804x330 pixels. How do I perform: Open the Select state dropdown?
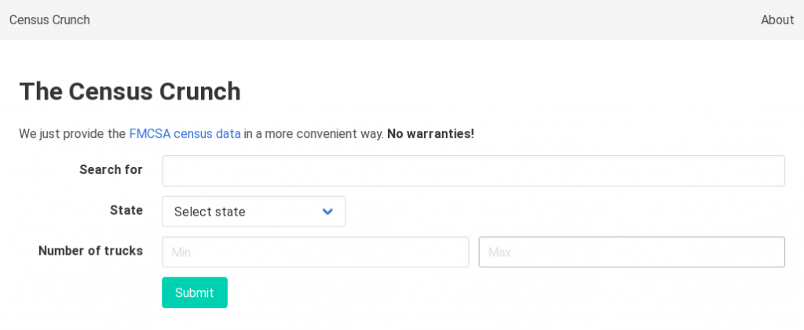[x=253, y=212]
